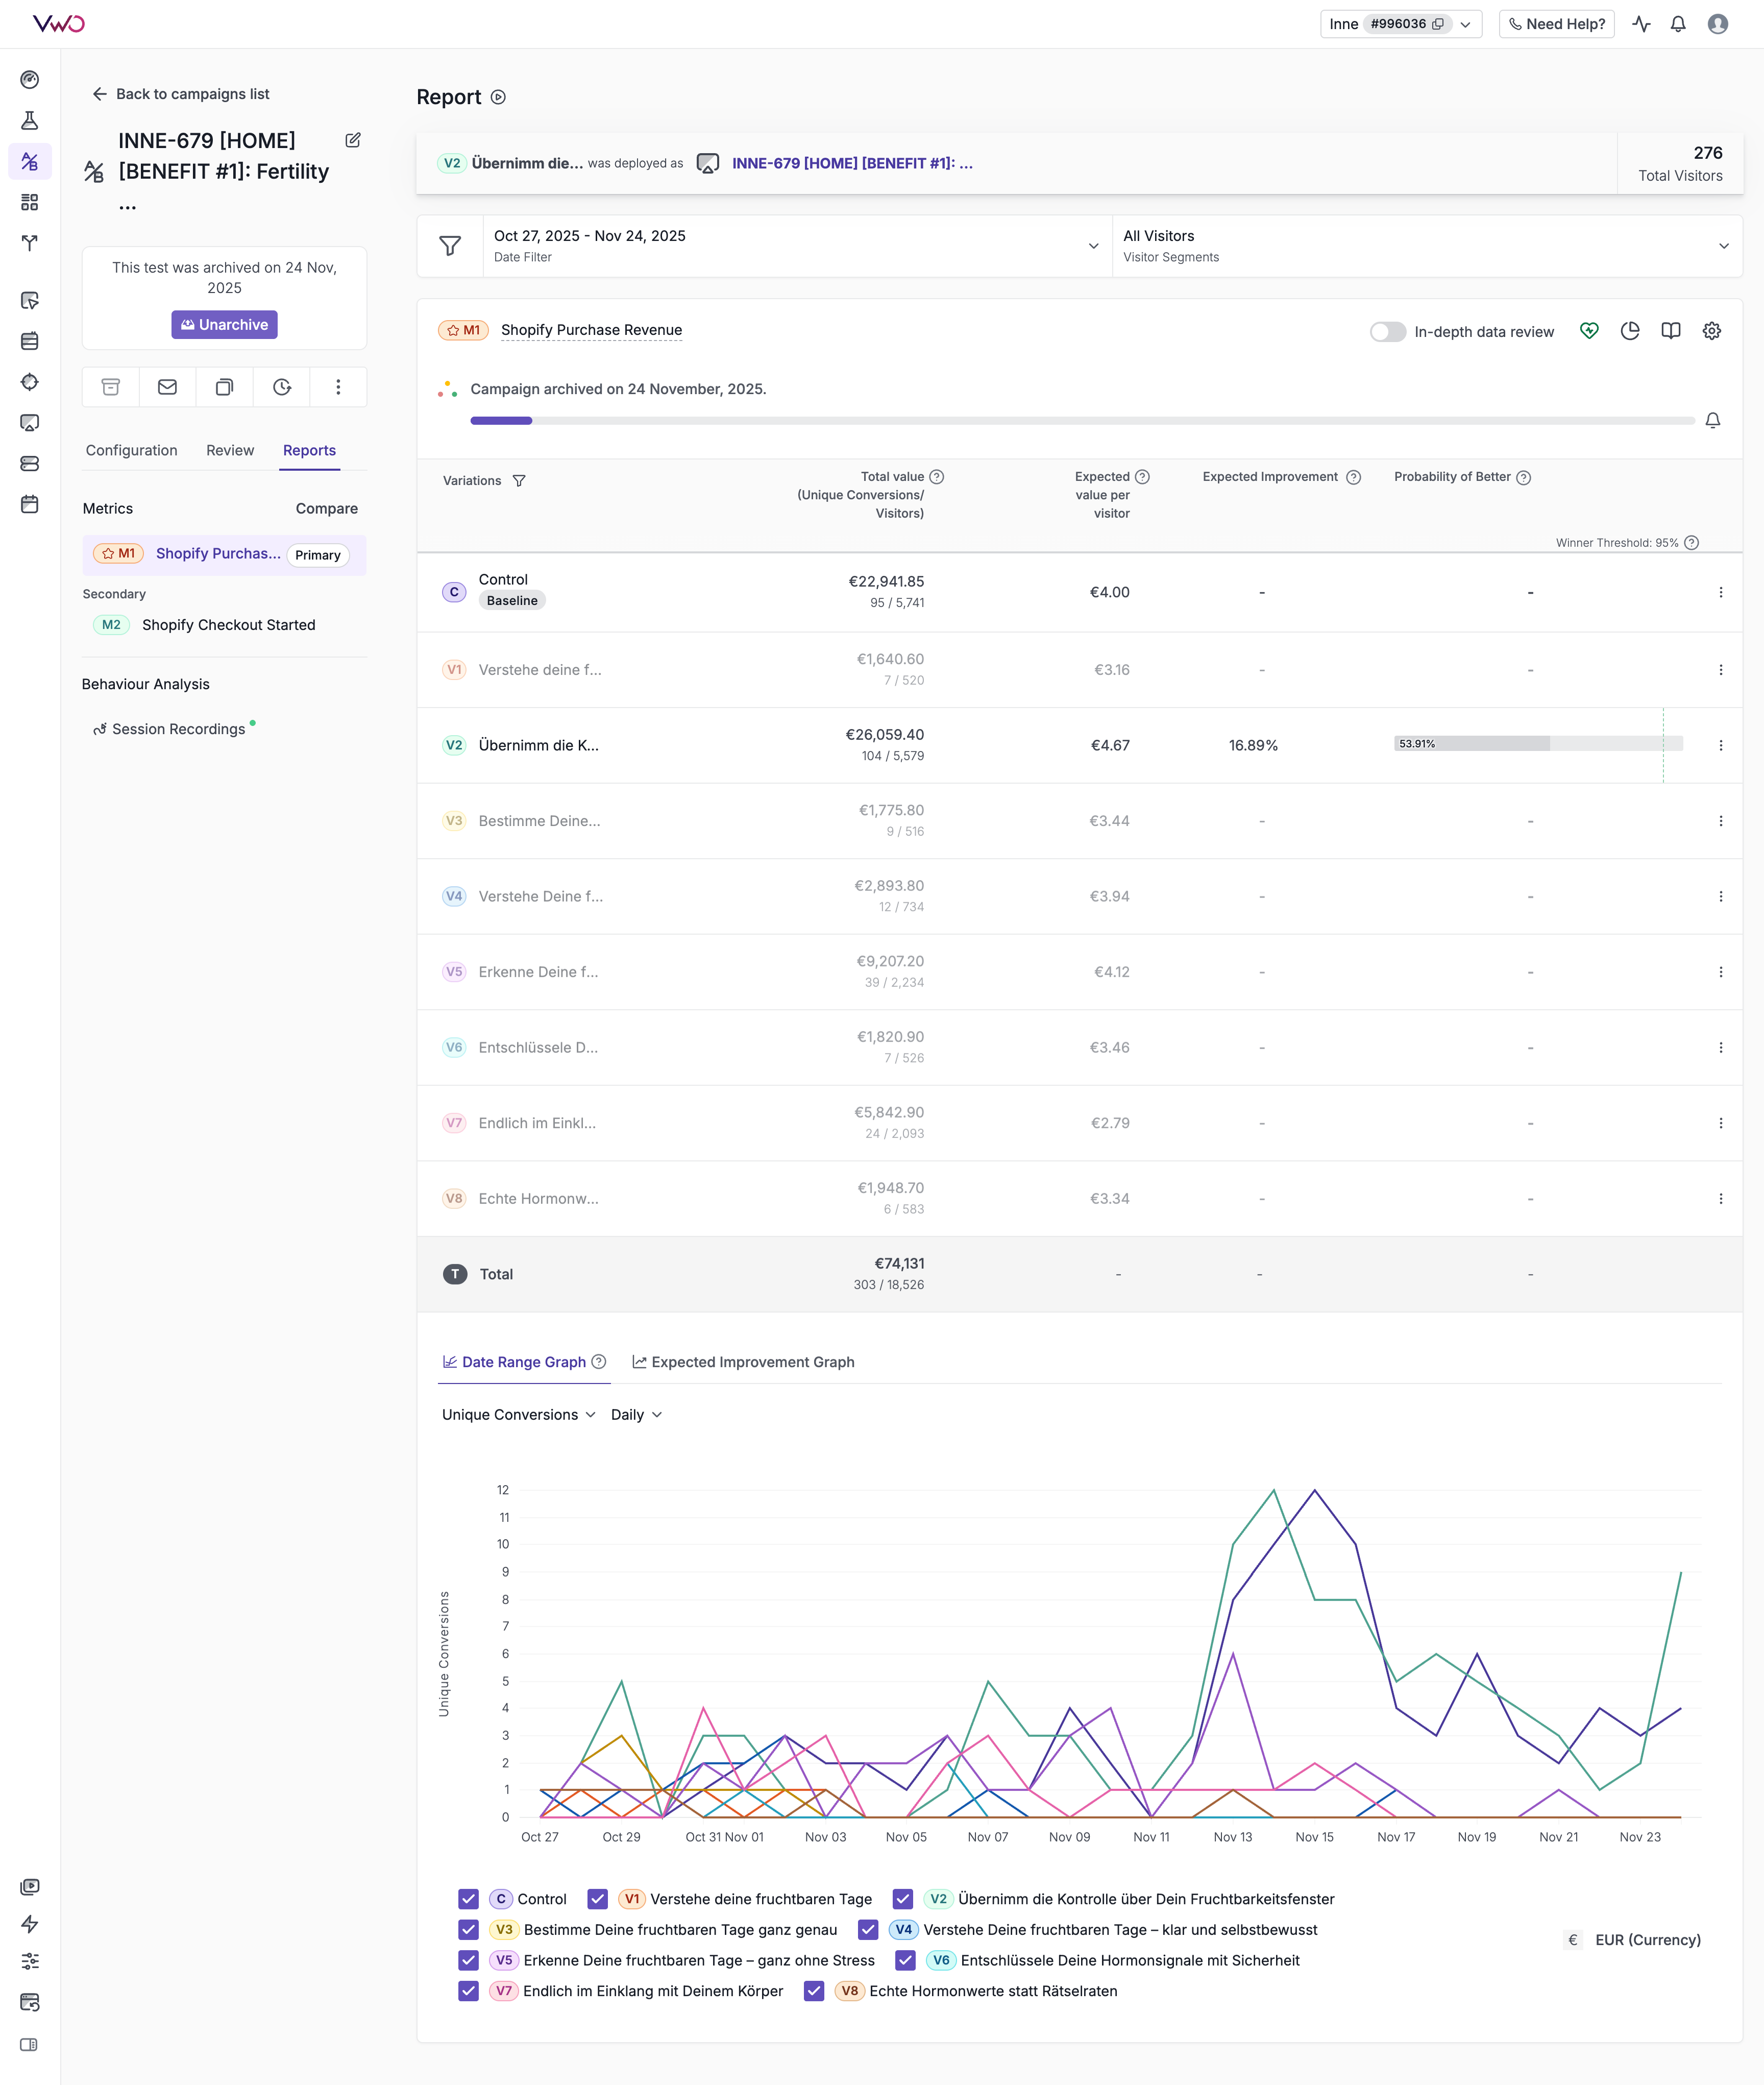The width and height of the screenshot is (1764, 2085).
Task: Enable In-depth data review toggle
Action: pos(1387,332)
